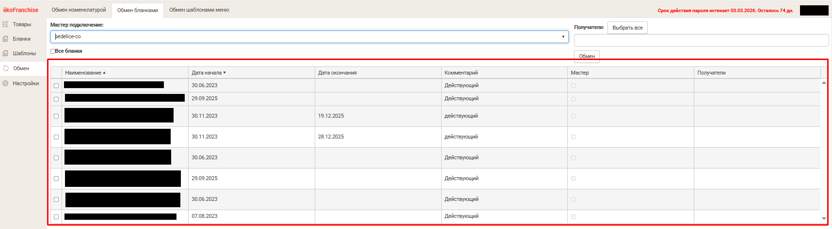
Task: Enable the Все бланки checkbox
Action: [53, 51]
